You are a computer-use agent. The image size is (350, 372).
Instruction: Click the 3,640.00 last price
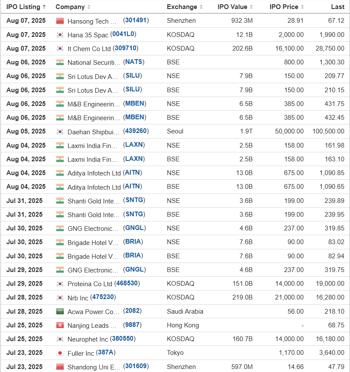click(332, 353)
